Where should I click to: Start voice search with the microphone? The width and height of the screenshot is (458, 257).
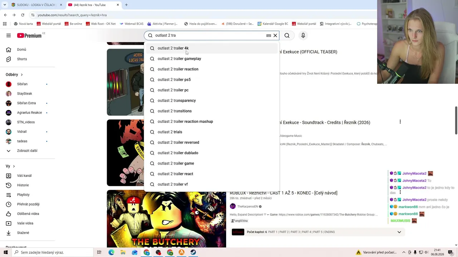[303, 35]
